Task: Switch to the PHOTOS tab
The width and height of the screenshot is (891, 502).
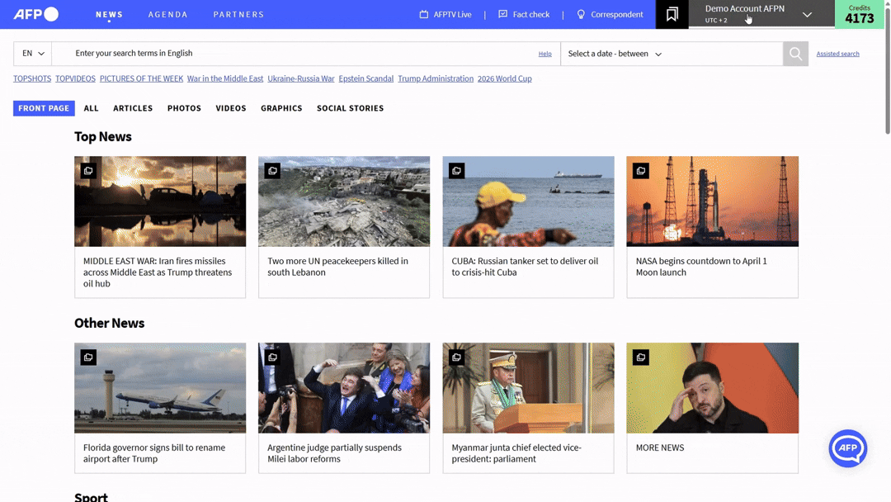Action: pyautogui.click(x=184, y=108)
